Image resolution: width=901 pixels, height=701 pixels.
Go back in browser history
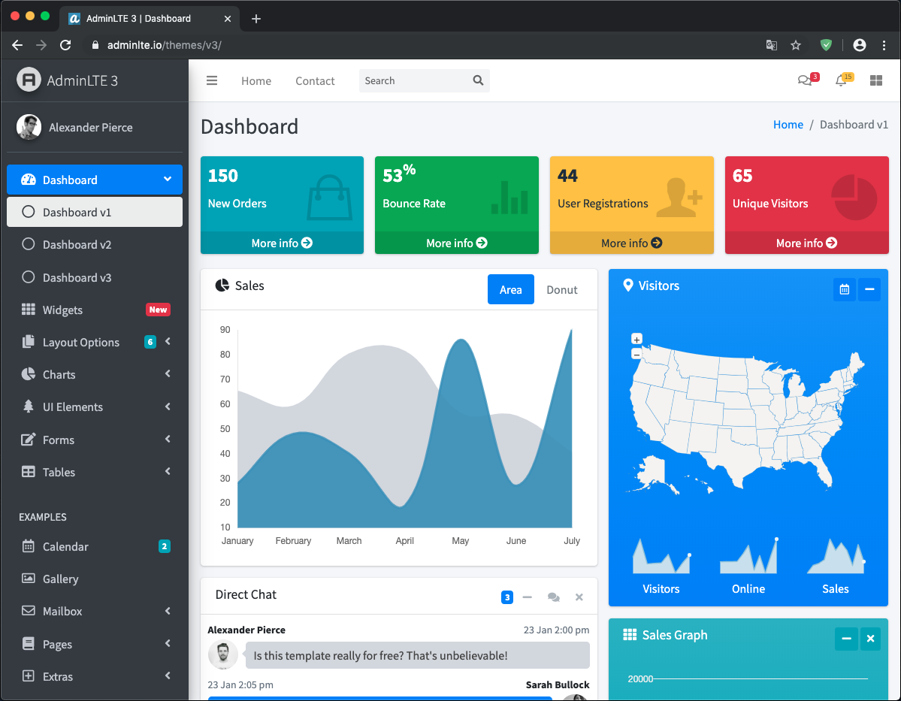(17, 45)
